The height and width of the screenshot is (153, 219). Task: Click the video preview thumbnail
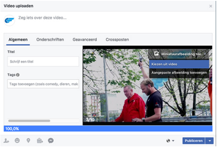pos(148,85)
